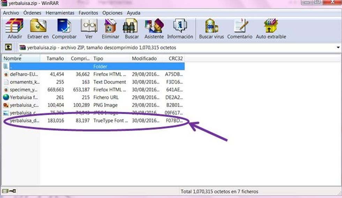Viewport: 342px width, 198px height.
Task: Click the drive icon in status bar
Action: point(5,191)
